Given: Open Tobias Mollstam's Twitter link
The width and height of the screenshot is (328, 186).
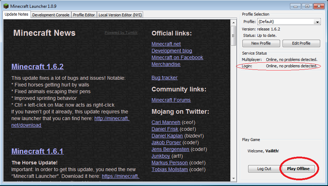Looking at the screenshot, I should [x=170, y=169].
